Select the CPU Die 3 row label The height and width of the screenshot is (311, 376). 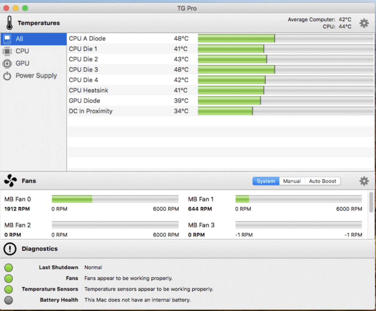point(83,69)
